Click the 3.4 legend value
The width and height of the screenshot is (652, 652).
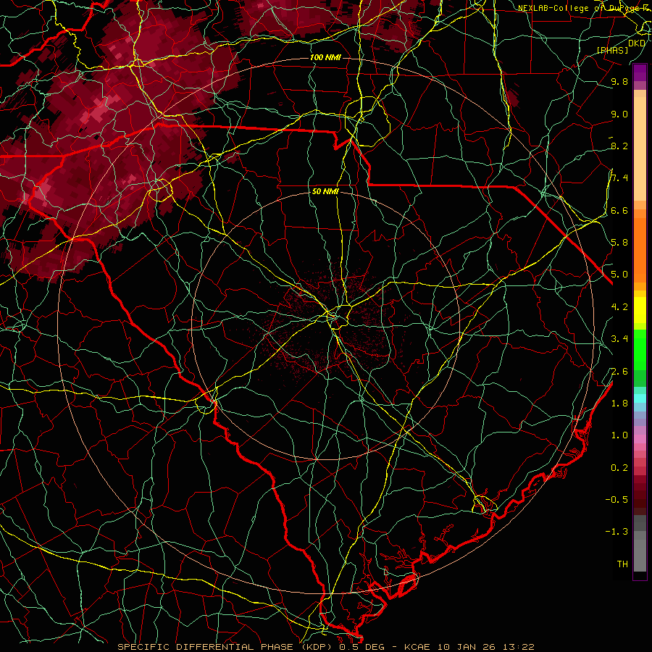click(x=619, y=339)
